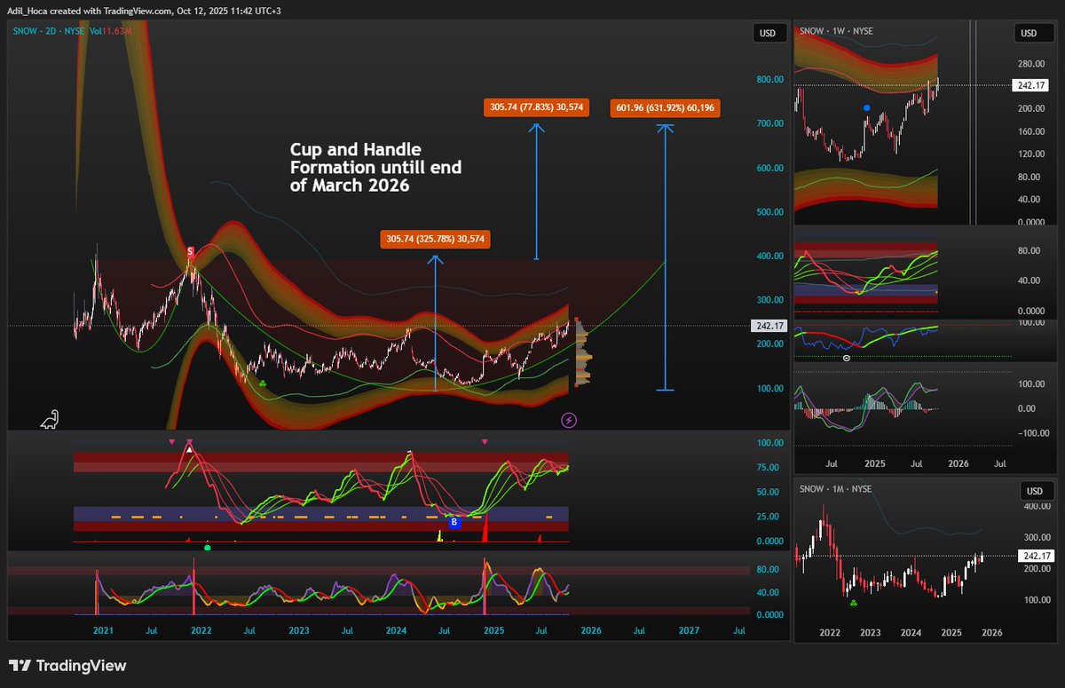Open the USD currency selector on 2D chart

point(768,33)
